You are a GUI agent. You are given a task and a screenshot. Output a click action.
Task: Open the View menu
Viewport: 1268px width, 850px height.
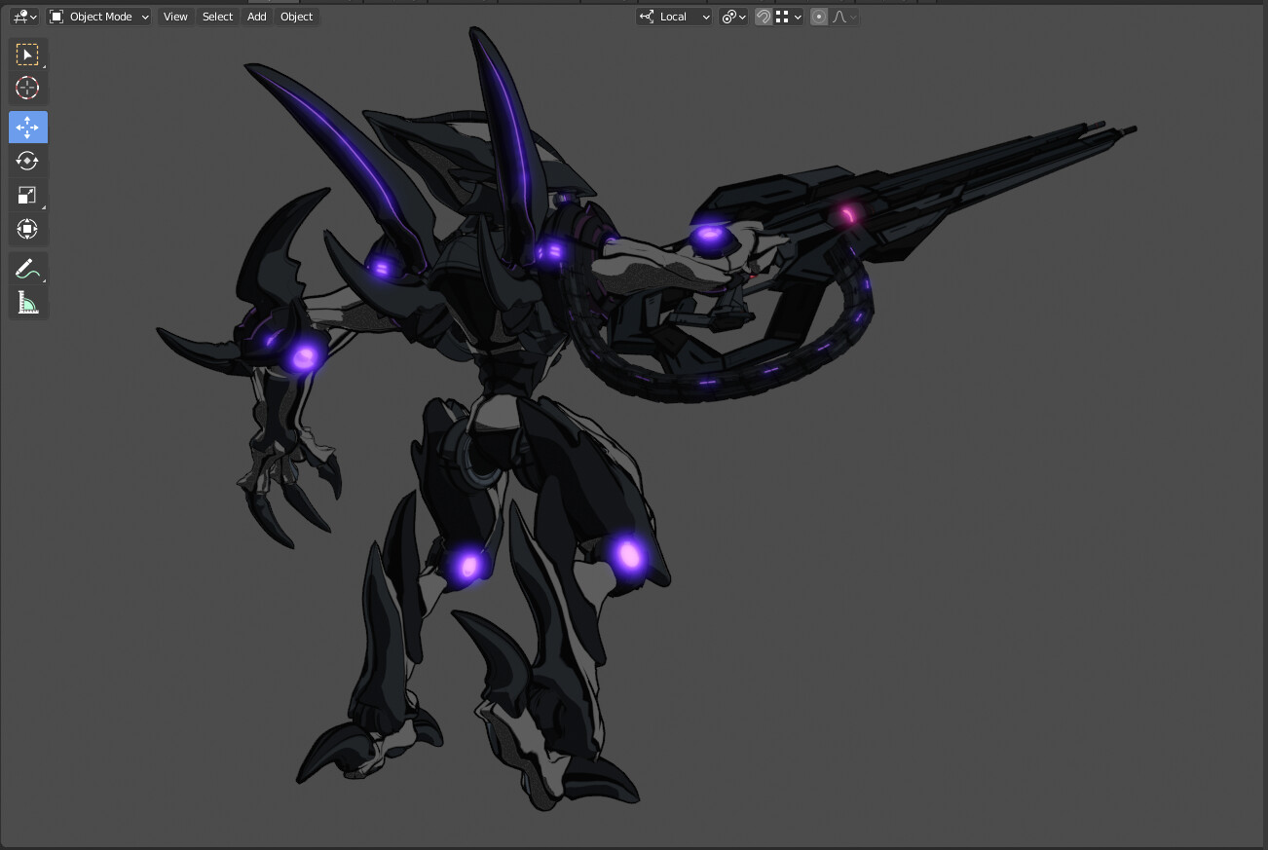174,17
